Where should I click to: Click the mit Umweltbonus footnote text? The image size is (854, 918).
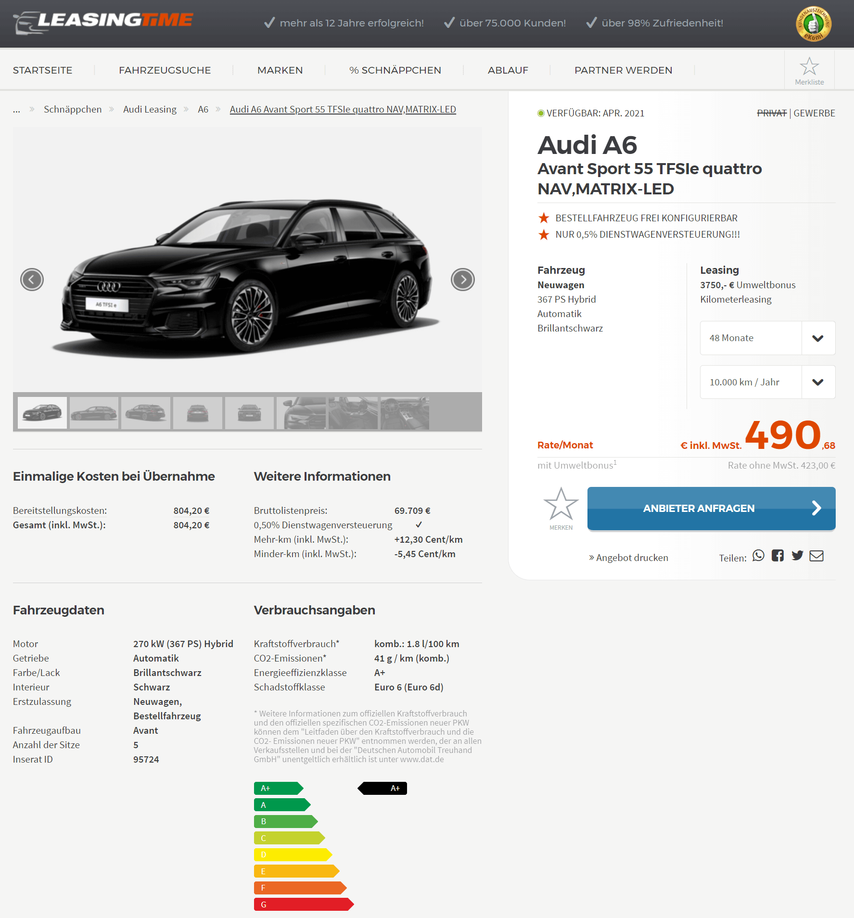pos(577,465)
